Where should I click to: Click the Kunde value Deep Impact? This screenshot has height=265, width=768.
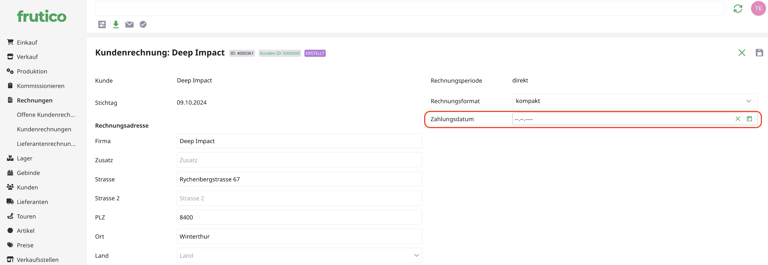coord(194,80)
